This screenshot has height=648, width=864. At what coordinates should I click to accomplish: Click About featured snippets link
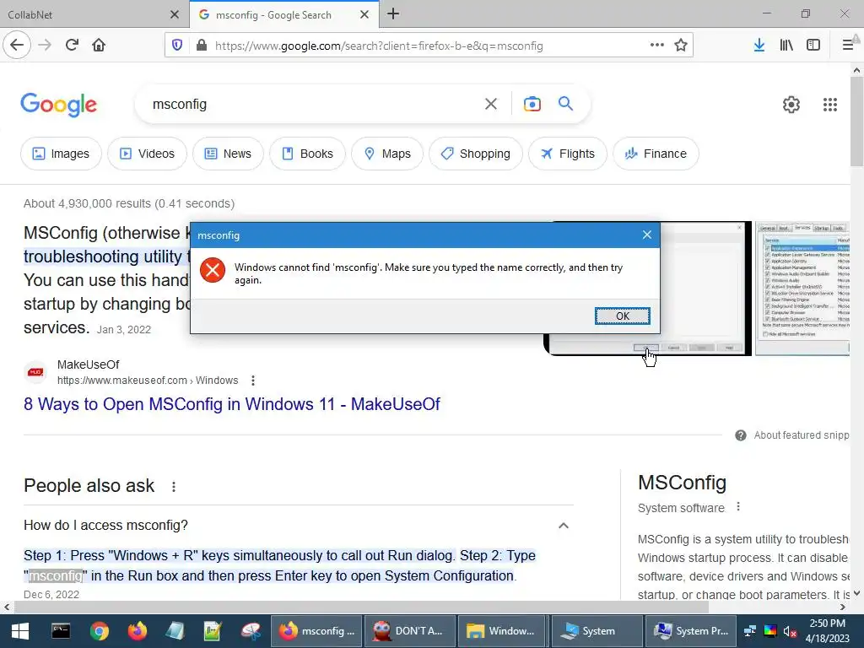pyautogui.click(x=802, y=435)
